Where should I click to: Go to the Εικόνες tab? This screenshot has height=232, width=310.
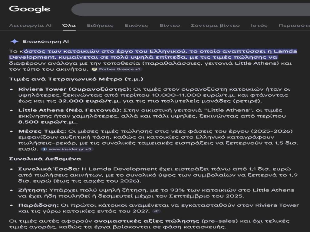pos(136,25)
